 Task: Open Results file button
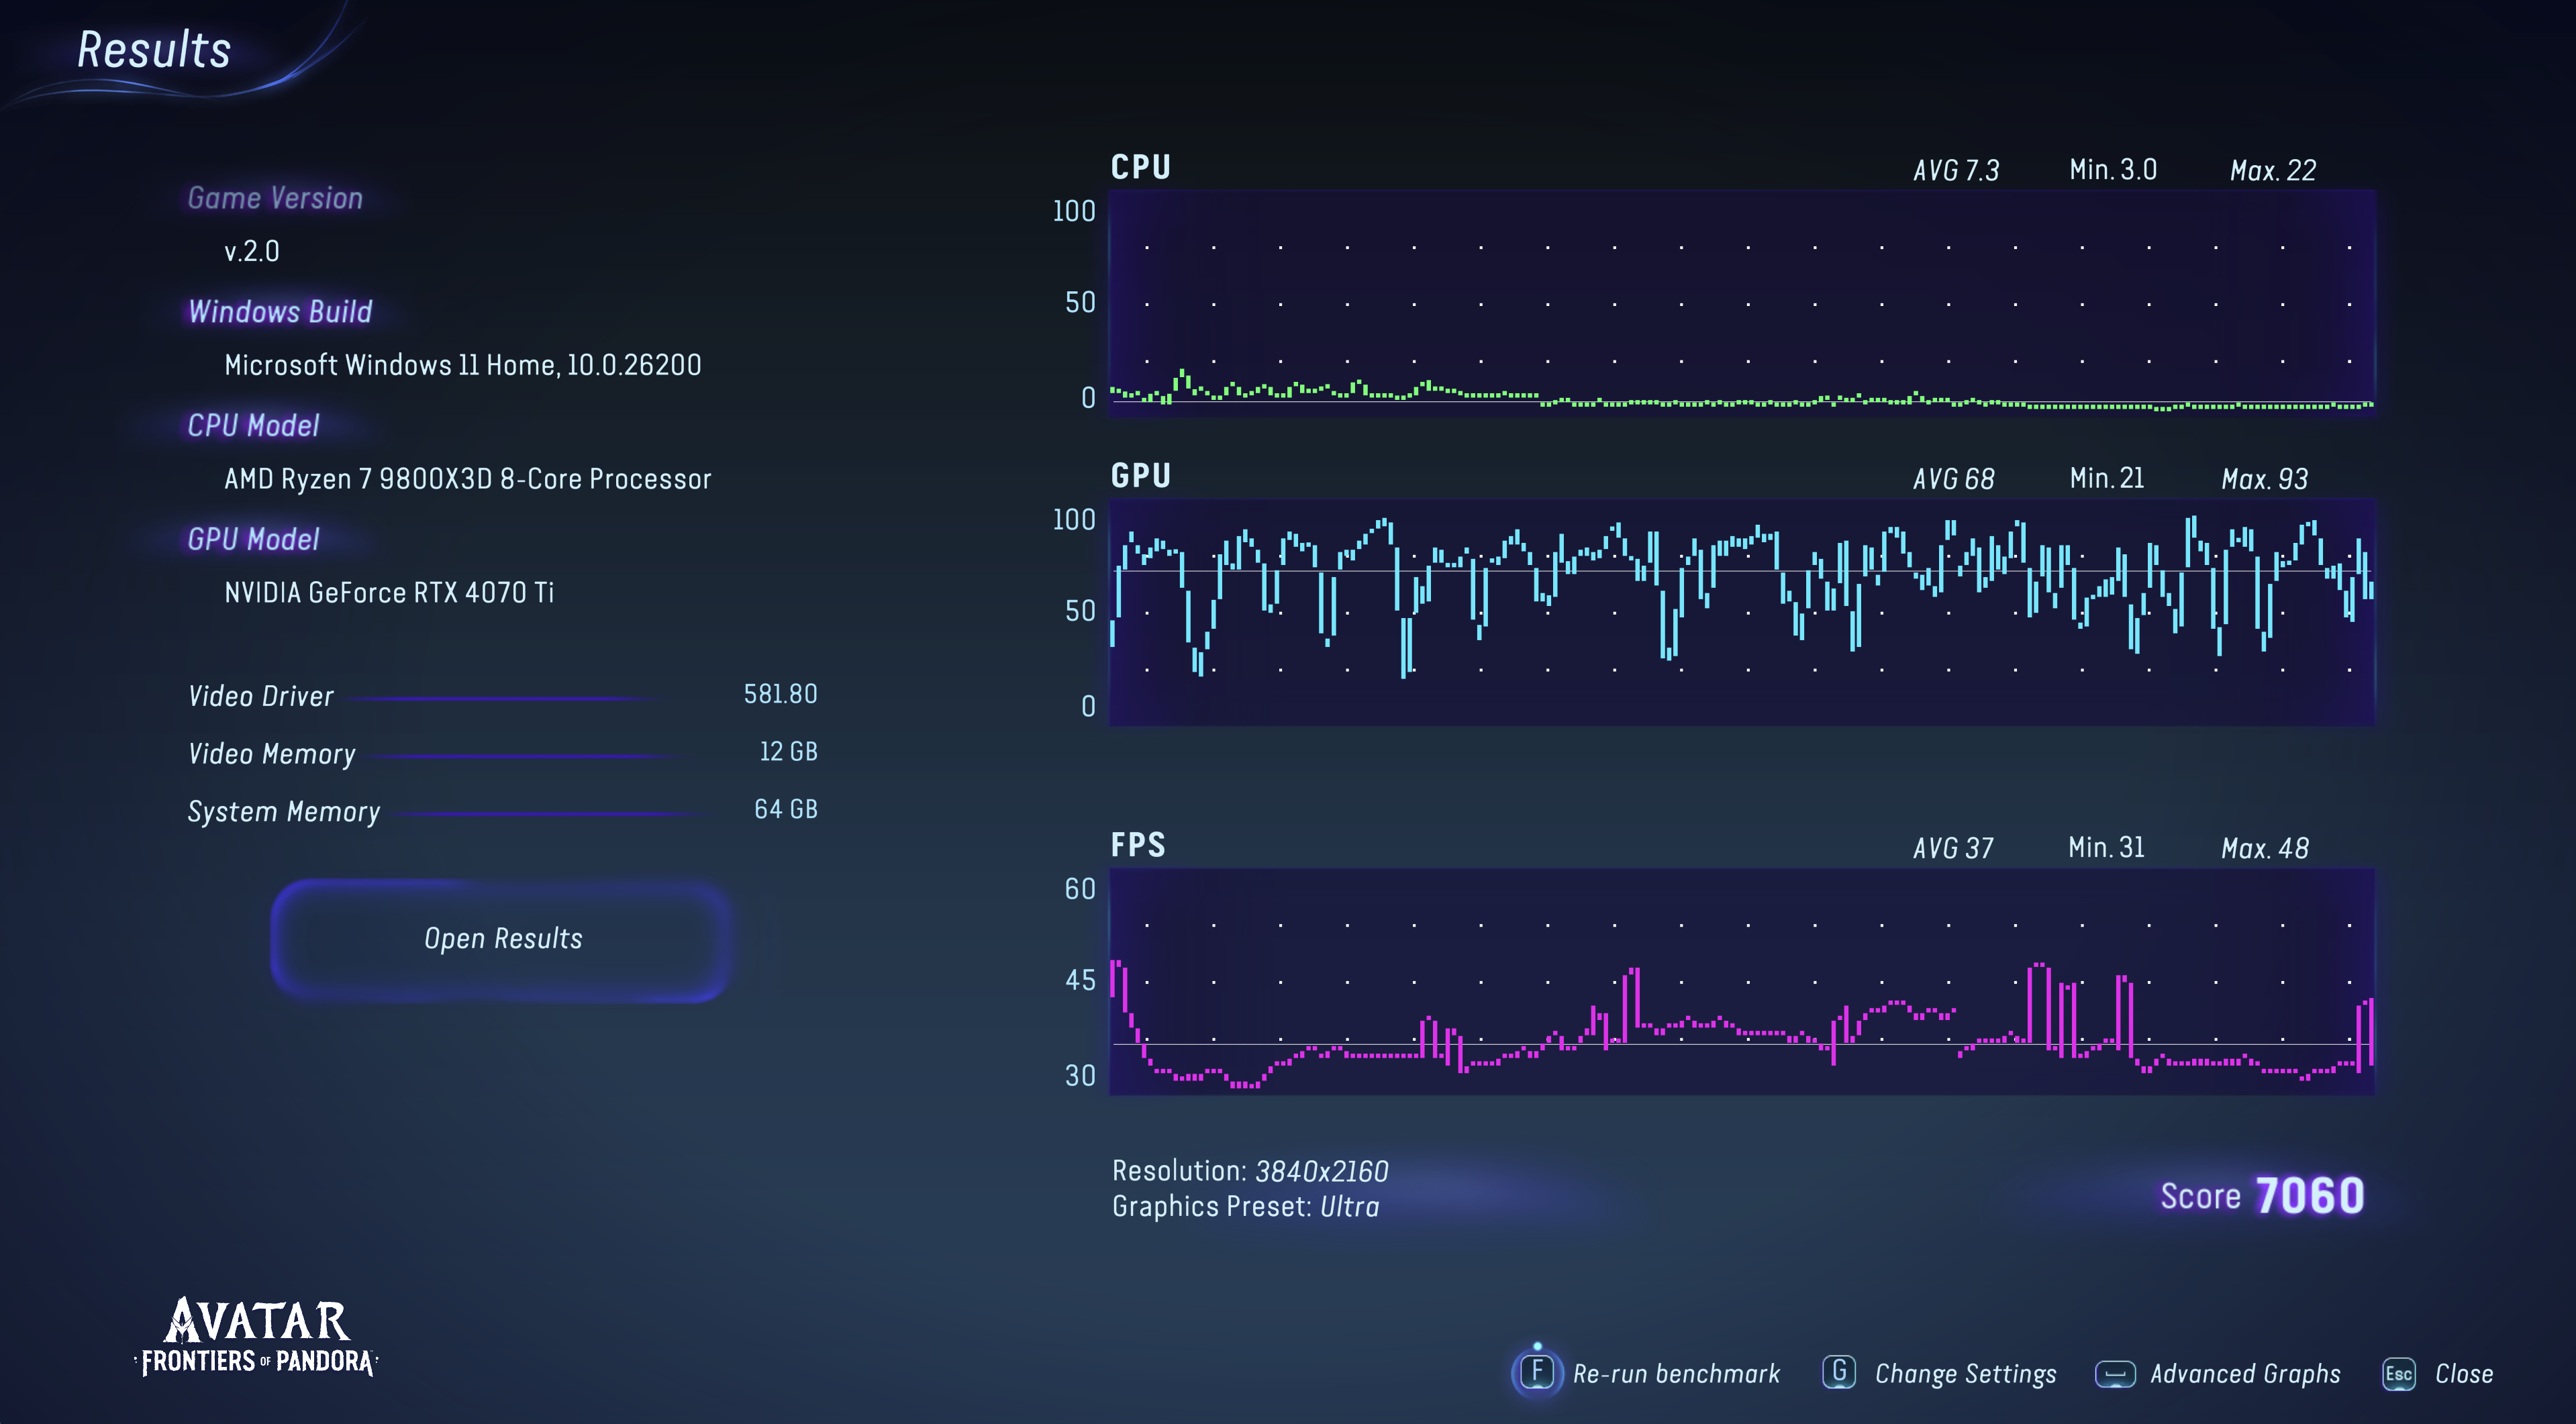[502, 939]
